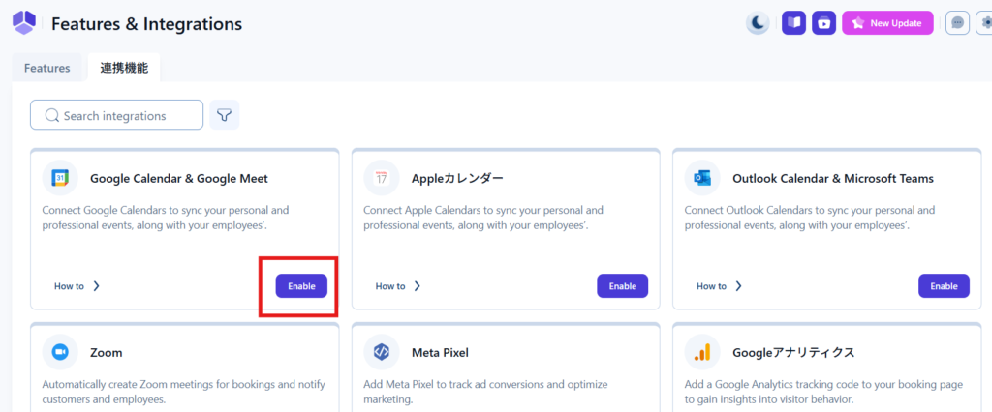The image size is (992, 412).
Task: Select the 連携機能 tab
Action: (124, 68)
